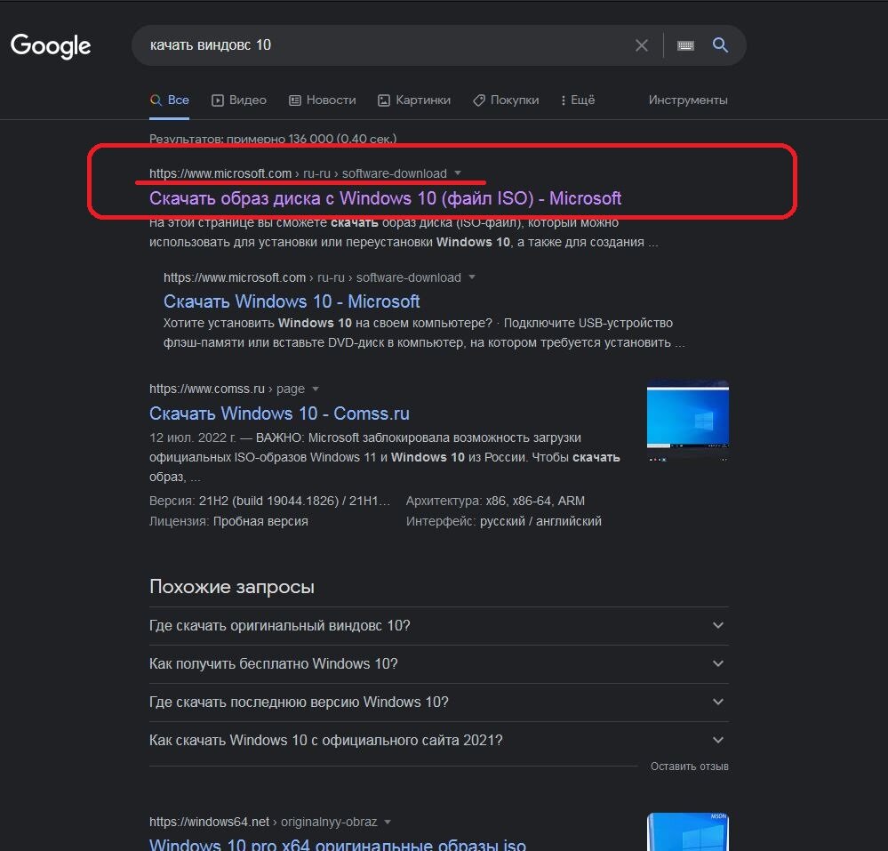This screenshot has width=888, height=851.
Task: Click Лицензия: Пробная версия text
Action: (228, 521)
